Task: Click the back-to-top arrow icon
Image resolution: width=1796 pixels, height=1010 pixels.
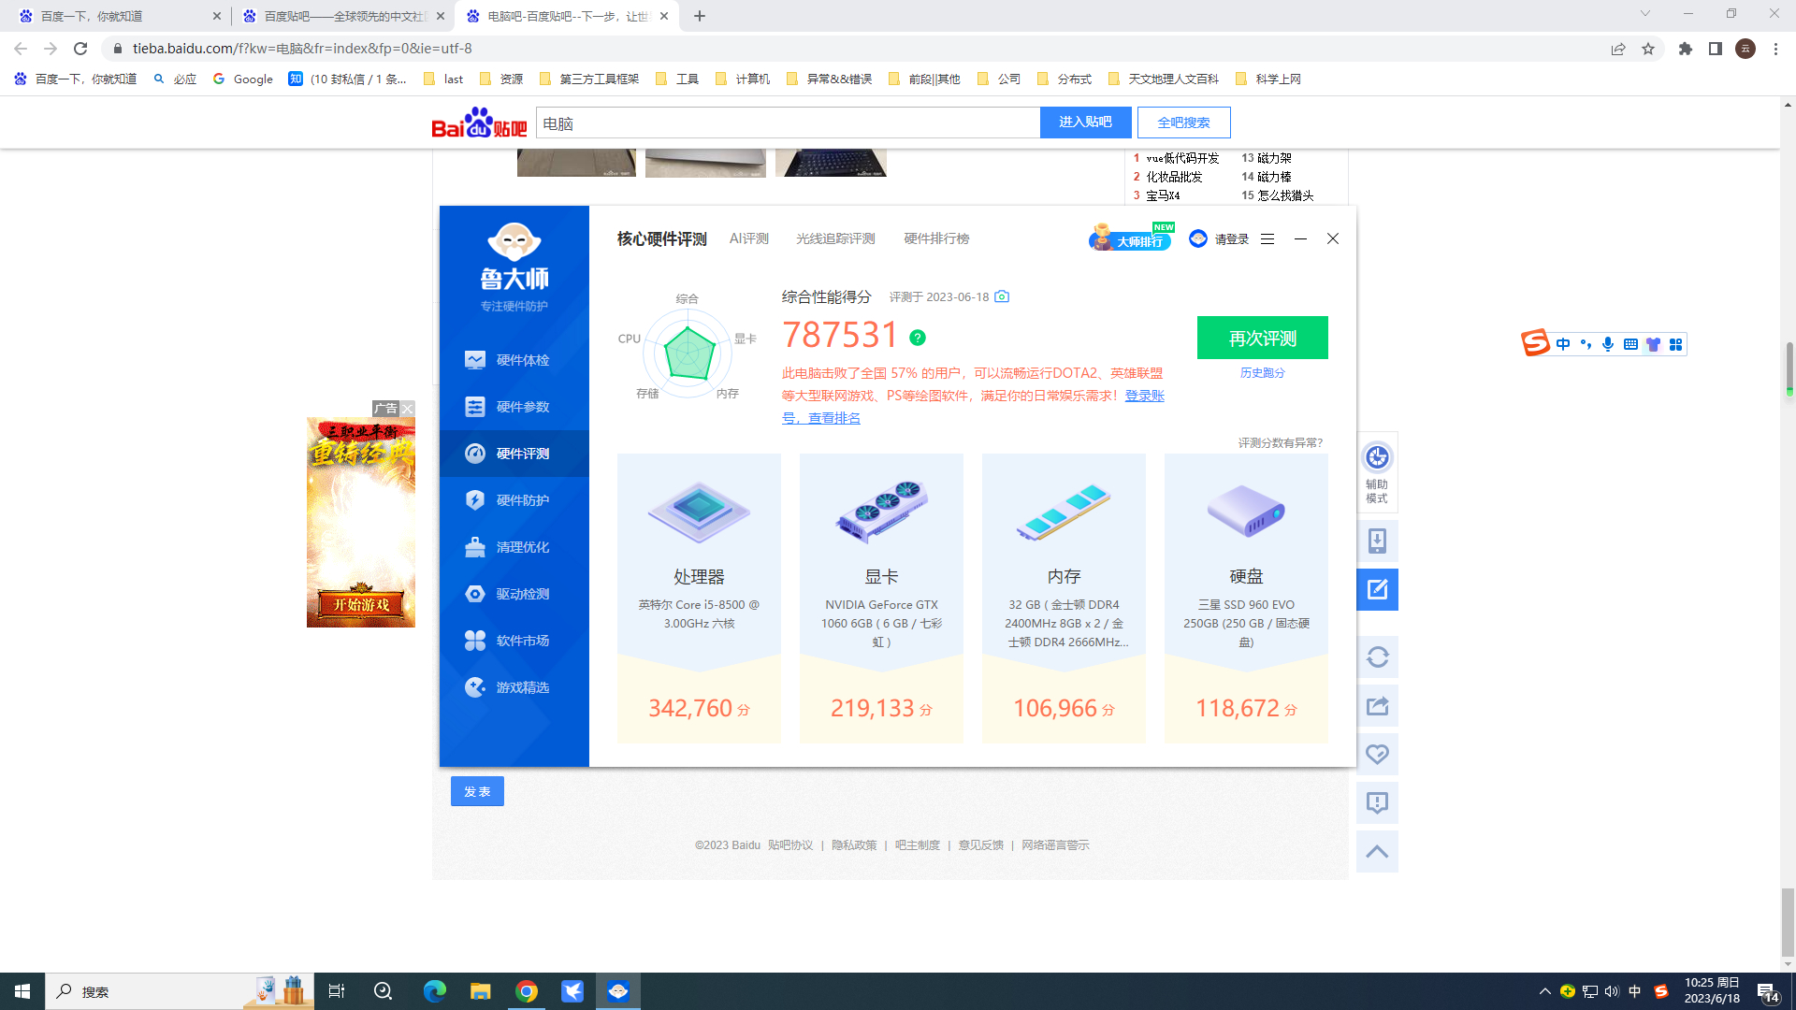Action: tap(1377, 851)
